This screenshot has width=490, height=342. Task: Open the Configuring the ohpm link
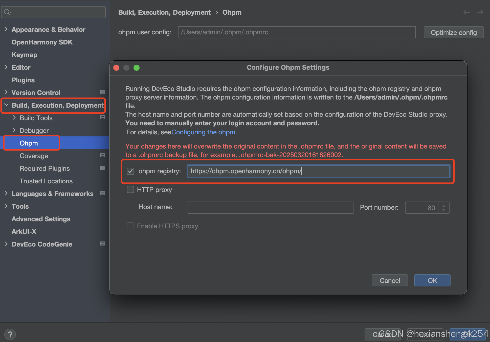[203, 132]
